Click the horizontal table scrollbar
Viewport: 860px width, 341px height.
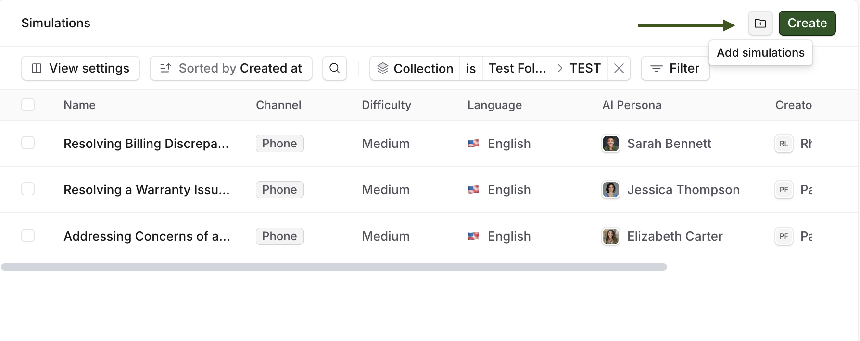[334, 267]
